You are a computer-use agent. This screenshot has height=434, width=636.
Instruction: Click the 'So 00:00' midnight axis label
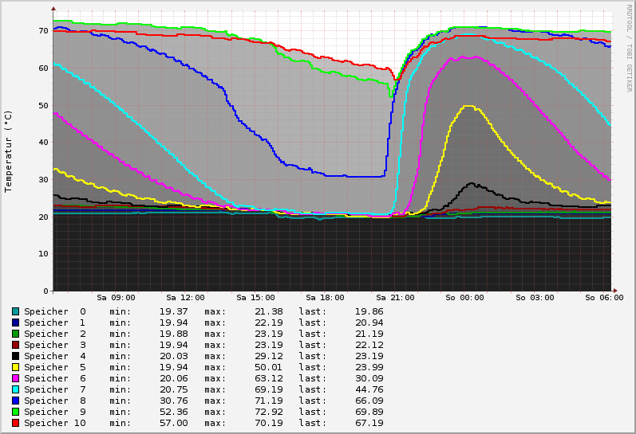point(464,298)
